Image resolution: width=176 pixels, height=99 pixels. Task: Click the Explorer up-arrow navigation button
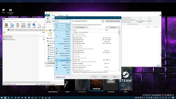tap(53, 27)
